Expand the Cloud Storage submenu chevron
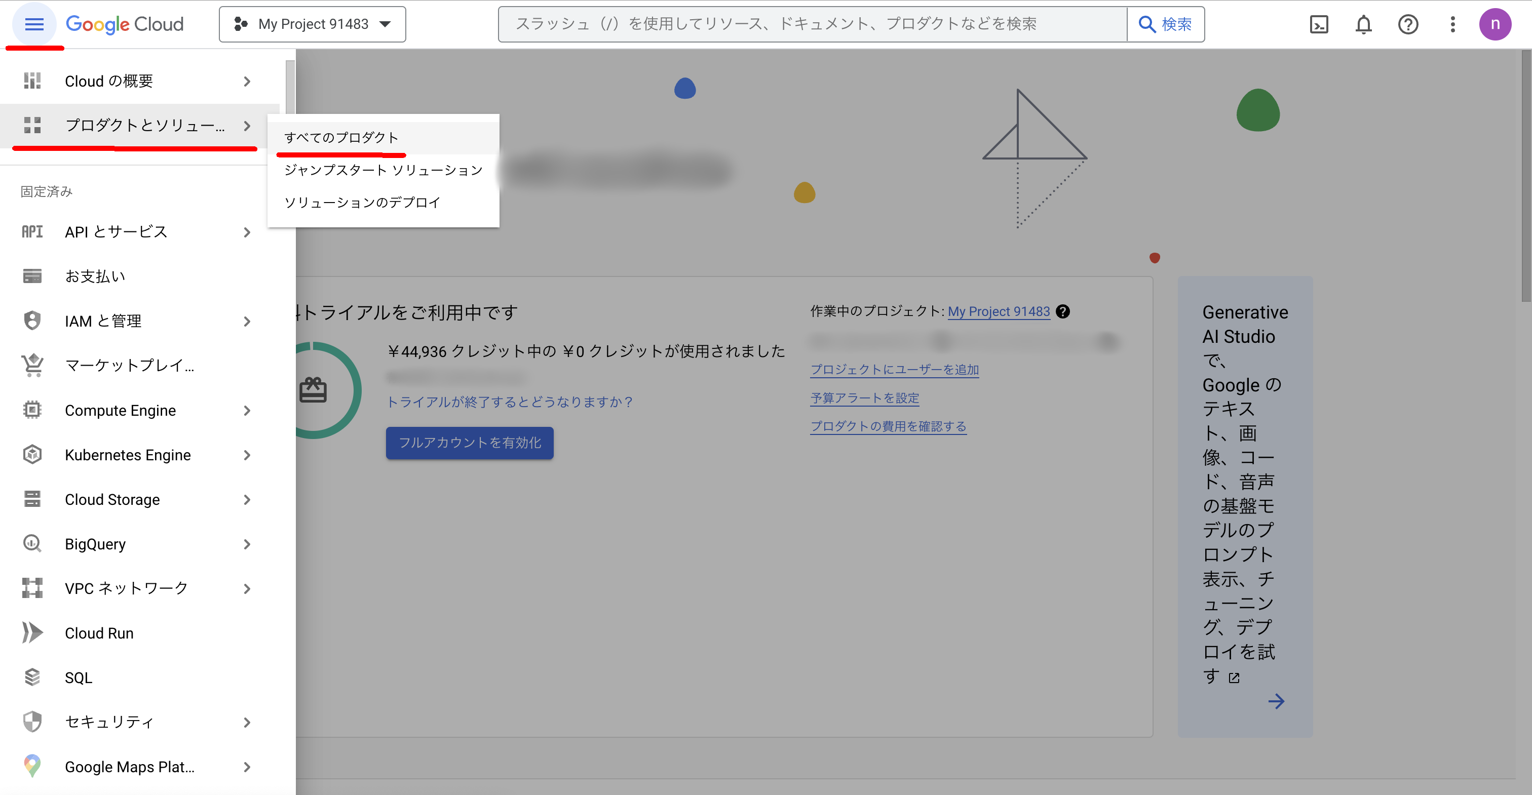The width and height of the screenshot is (1532, 795). click(247, 499)
